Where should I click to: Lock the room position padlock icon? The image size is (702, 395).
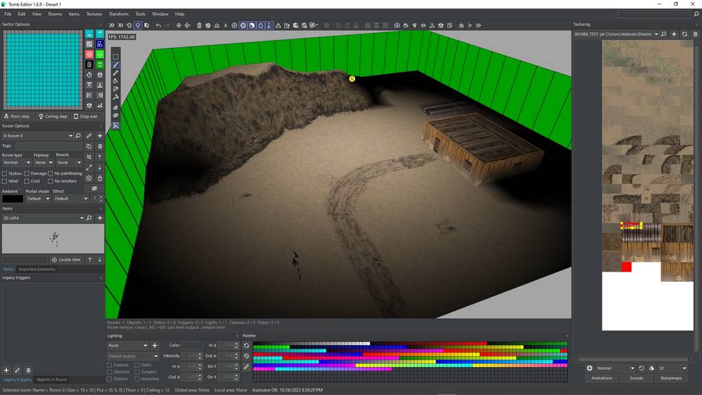click(x=100, y=178)
